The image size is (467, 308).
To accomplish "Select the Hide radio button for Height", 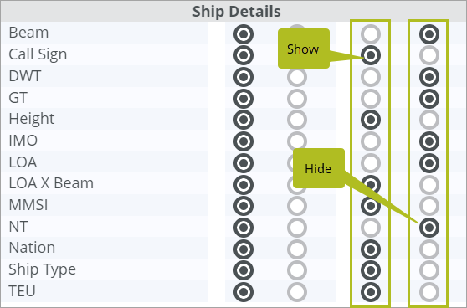I will [x=429, y=120].
